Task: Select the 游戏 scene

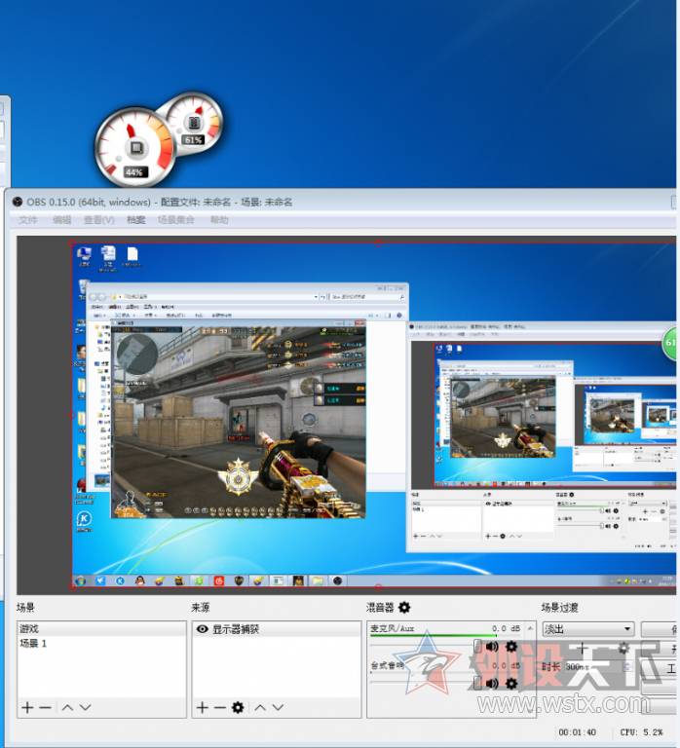Action: pyautogui.click(x=101, y=629)
